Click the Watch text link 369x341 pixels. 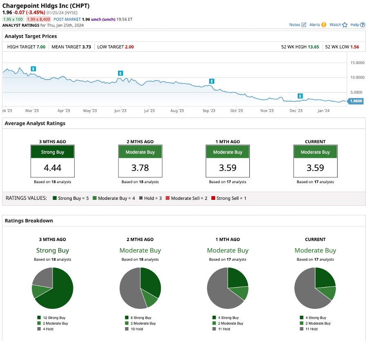point(335,25)
